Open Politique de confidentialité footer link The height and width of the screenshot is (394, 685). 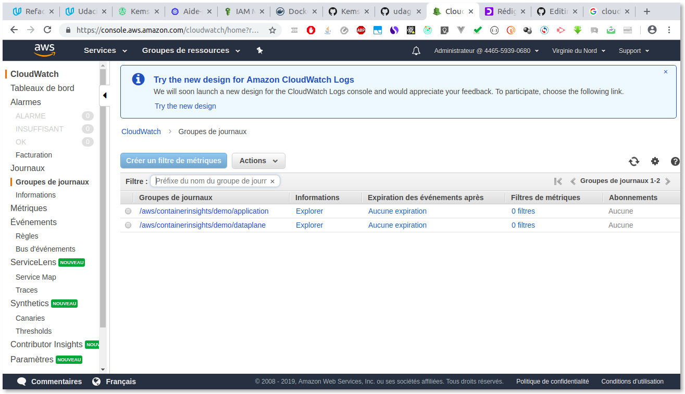[553, 382]
